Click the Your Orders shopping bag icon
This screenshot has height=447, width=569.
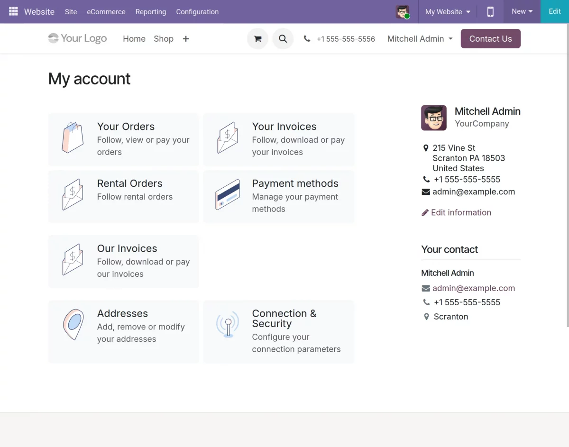[73, 137]
